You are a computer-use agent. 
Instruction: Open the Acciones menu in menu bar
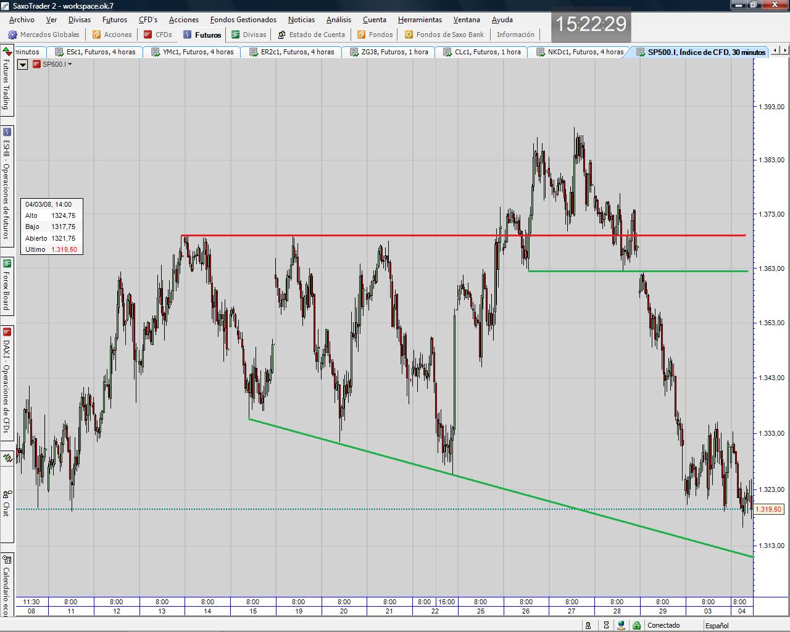coord(184,20)
